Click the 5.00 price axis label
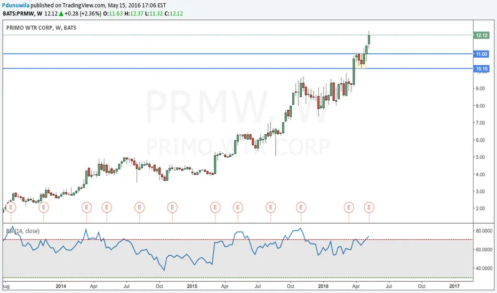Viewport: 497px width, 293px height. coord(480,157)
